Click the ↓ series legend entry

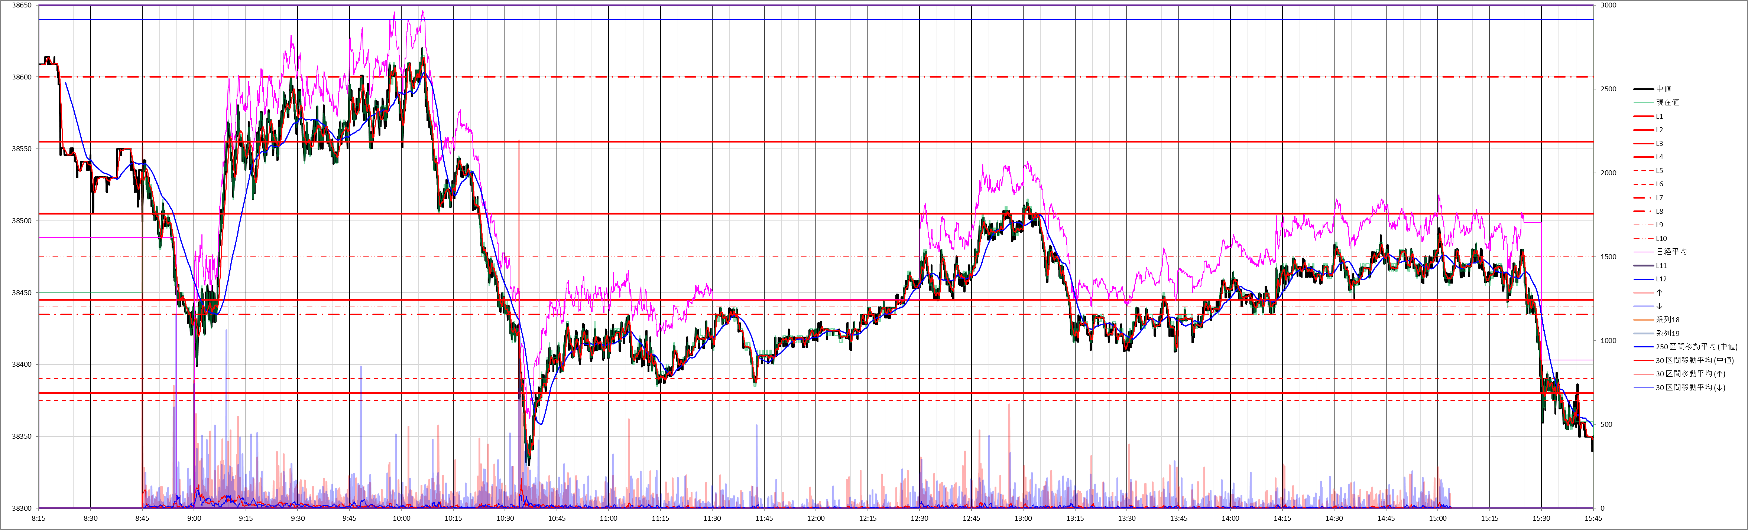point(1648,306)
